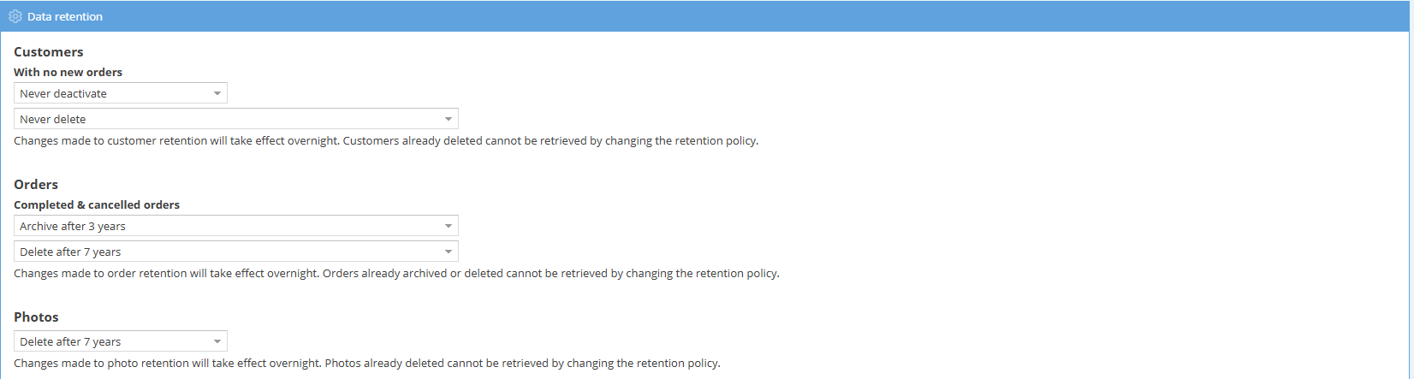Screen dimensions: 1414x379
Task: Click the Completed & cancelled orders label
Action: tap(97, 205)
